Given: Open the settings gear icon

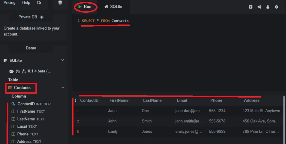Looking at the screenshot, I should (277, 7).
